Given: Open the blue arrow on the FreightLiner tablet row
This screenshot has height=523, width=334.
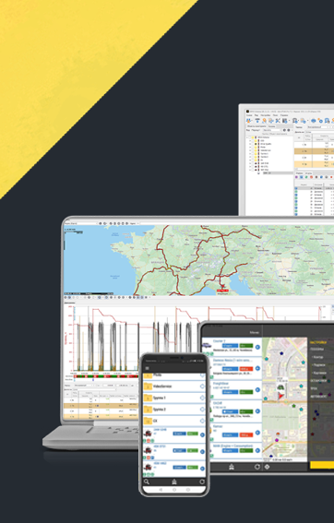Looking at the screenshot, I should tap(257, 390).
